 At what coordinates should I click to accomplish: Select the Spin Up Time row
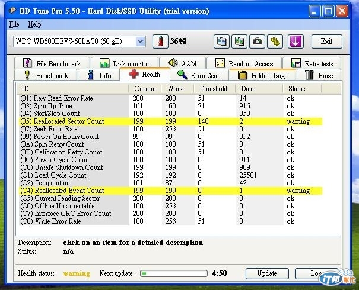coord(170,106)
